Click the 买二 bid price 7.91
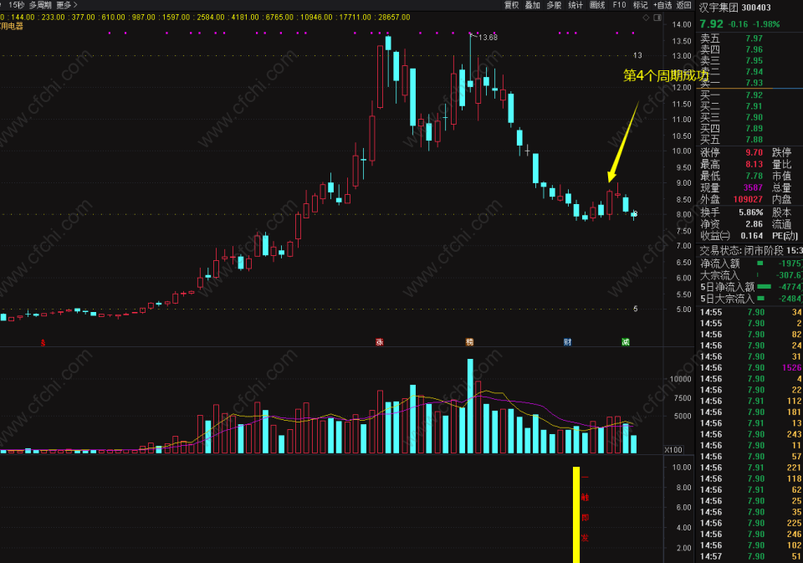Screen dimensions: 803x563 (x=754, y=106)
